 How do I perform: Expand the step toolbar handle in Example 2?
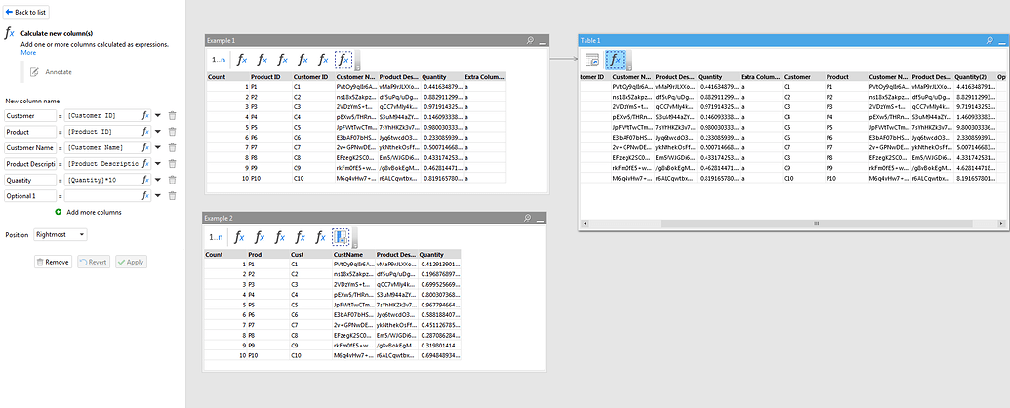(x=355, y=238)
